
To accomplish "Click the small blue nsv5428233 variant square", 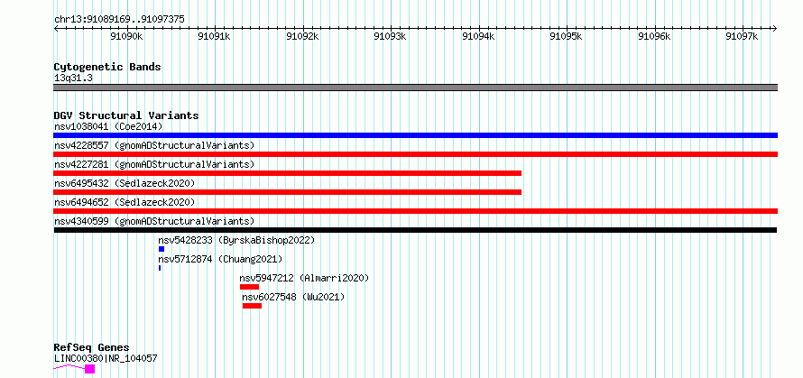I will click(x=162, y=249).
